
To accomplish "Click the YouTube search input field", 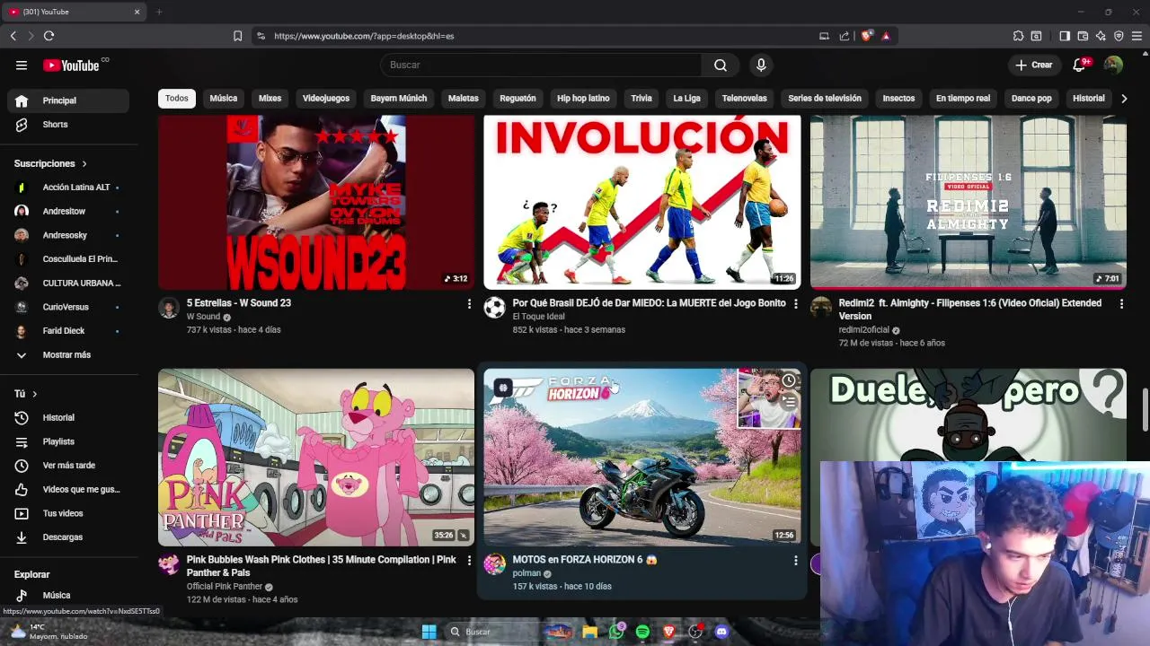I will [541, 65].
